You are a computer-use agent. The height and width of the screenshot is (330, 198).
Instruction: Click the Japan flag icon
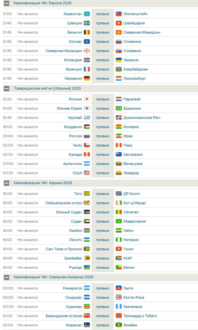87,99
